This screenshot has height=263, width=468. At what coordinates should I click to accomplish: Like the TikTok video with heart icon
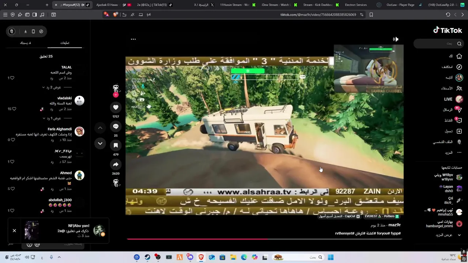coord(116,107)
